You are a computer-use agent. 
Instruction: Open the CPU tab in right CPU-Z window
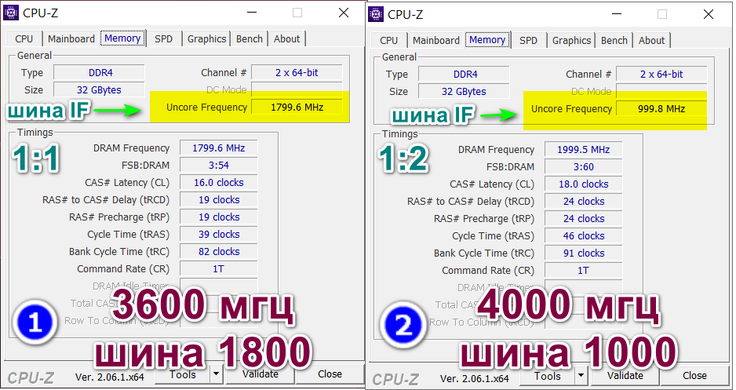(388, 40)
